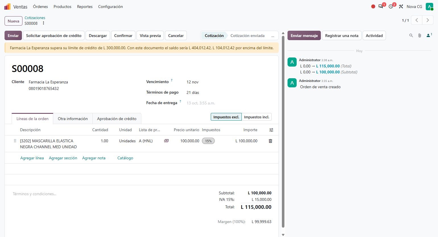Click the Nueva button
Viewport: 438px width, 237px height.
tap(13, 21)
